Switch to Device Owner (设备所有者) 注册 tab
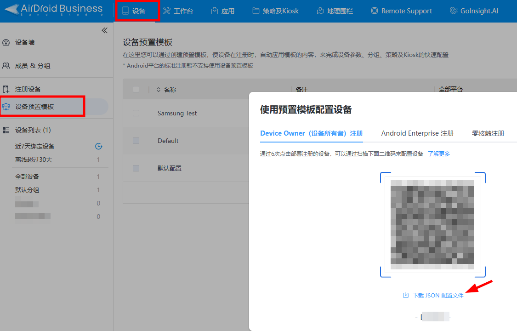The height and width of the screenshot is (331, 517). pyautogui.click(x=312, y=133)
